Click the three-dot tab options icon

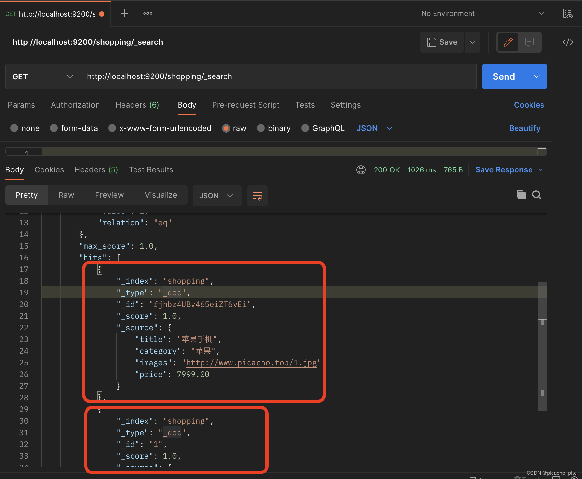148,13
